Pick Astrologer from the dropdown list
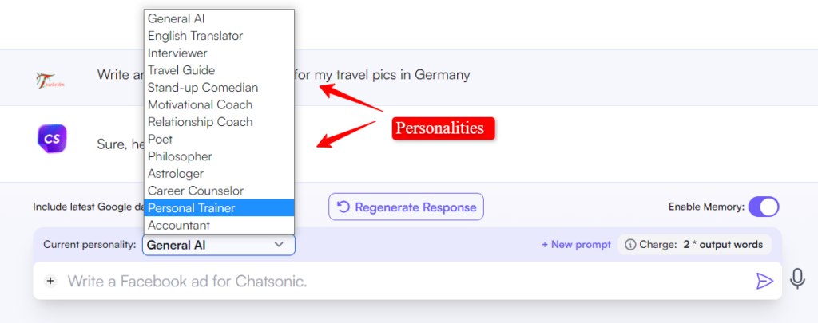The width and height of the screenshot is (818, 323). click(x=219, y=174)
